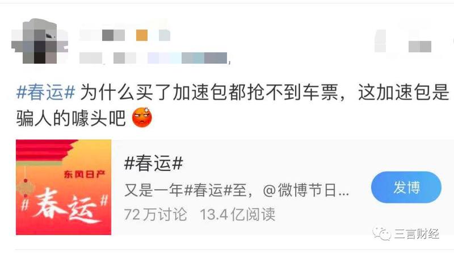
Task: Tap the blue 发博 button
Action: click(406, 188)
